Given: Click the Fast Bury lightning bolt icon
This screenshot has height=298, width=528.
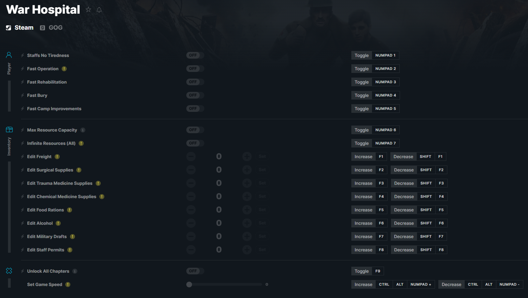Looking at the screenshot, I should (23, 95).
